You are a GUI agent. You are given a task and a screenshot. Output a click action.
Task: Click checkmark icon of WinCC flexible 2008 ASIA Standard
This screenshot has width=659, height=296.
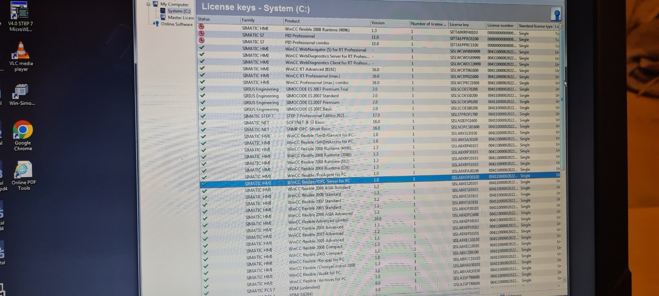click(204, 190)
